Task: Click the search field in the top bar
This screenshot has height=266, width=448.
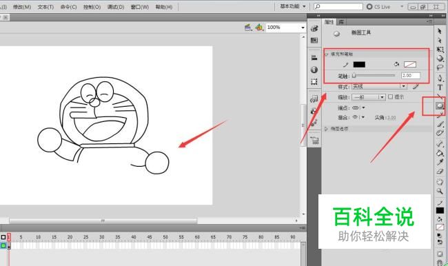Action: click(x=338, y=6)
